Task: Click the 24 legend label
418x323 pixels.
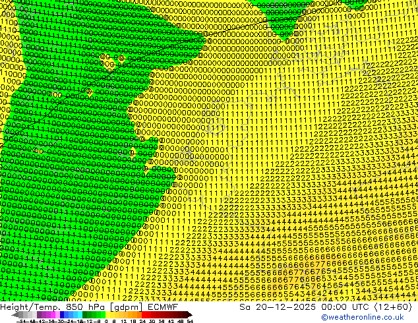Action: pyautogui.click(x=142, y=321)
